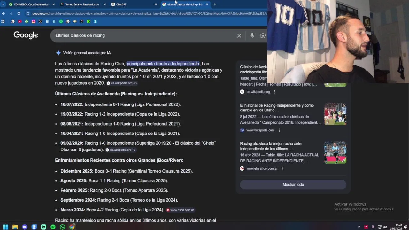Open Clásico de Avellaneda Wikipedia result
This screenshot has height=230, width=409.
tap(254, 69)
